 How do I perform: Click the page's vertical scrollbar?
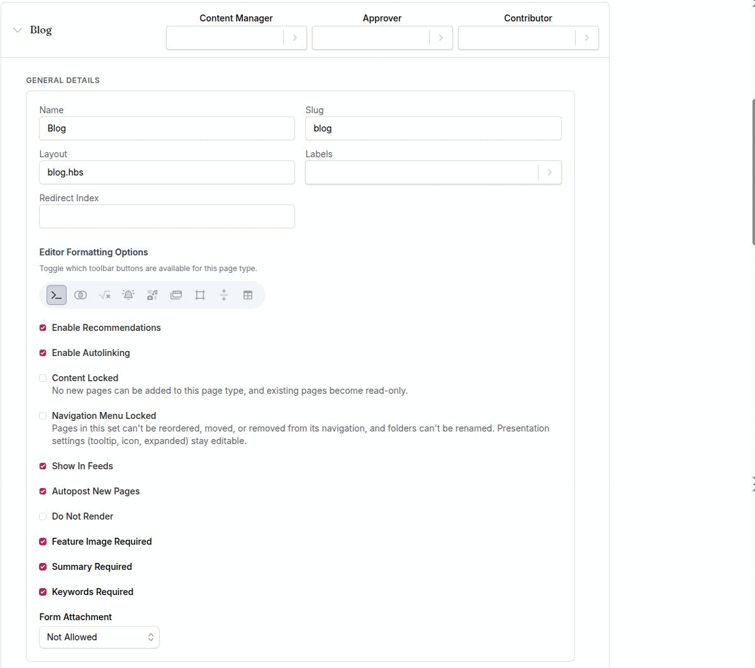(753, 172)
